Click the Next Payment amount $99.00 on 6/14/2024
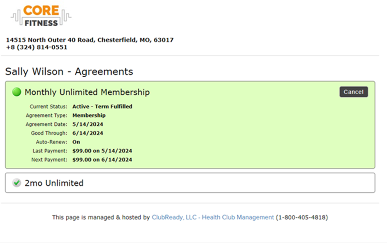388x245 pixels. 102,160
